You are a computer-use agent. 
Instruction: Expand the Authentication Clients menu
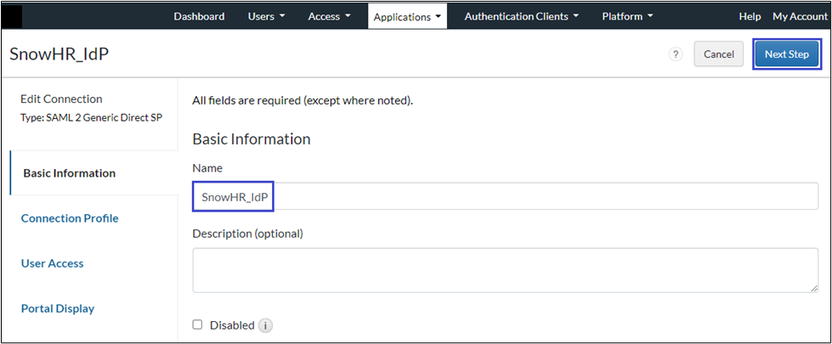point(521,16)
